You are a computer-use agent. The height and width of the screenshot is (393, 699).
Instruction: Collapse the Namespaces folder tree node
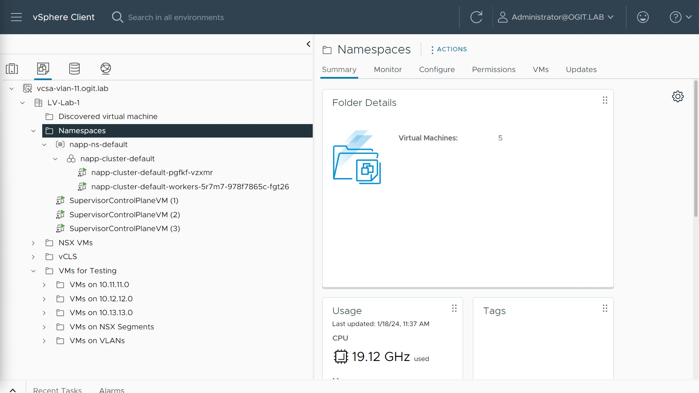33,131
